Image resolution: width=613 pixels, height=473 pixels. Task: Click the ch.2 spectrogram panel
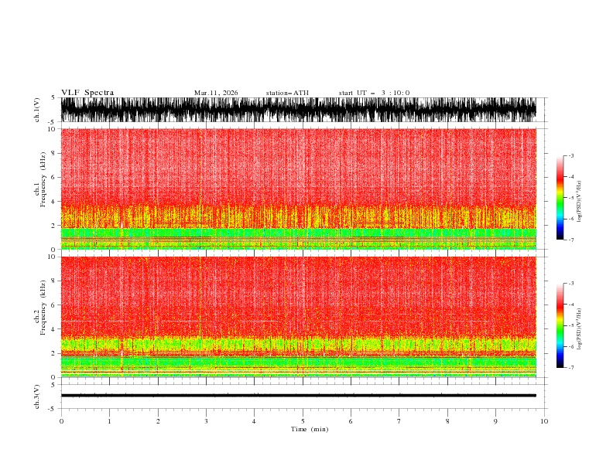(x=298, y=317)
